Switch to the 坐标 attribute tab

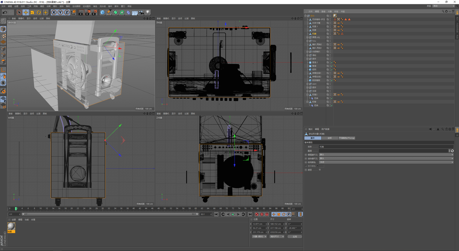[x=329, y=138]
